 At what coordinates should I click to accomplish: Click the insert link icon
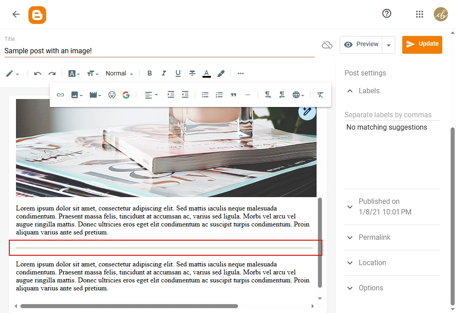point(60,95)
